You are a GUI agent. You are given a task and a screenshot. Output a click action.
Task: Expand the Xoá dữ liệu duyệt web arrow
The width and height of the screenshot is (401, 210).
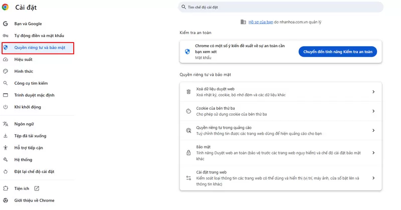pyautogui.click(x=373, y=92)
